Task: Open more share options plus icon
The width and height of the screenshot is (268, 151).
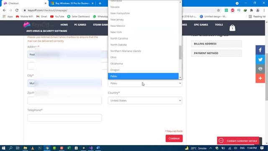Action: 260,78
